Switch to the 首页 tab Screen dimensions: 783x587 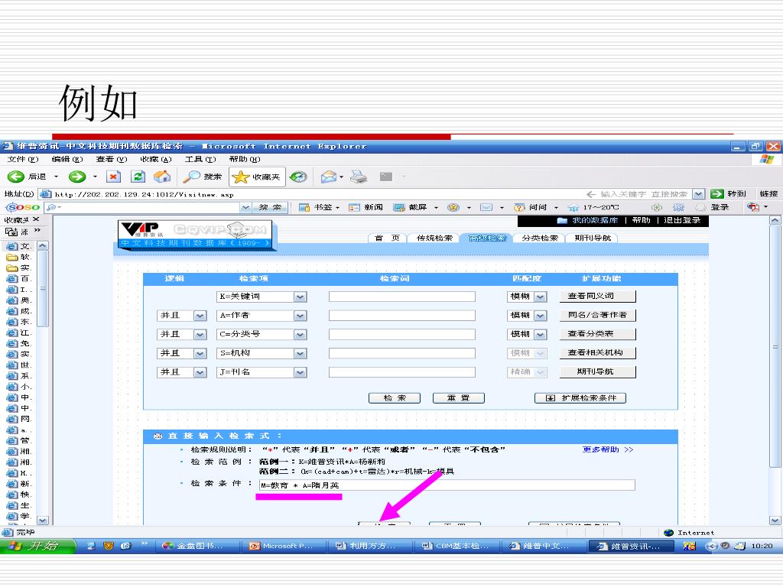click(x=388, y=238)
